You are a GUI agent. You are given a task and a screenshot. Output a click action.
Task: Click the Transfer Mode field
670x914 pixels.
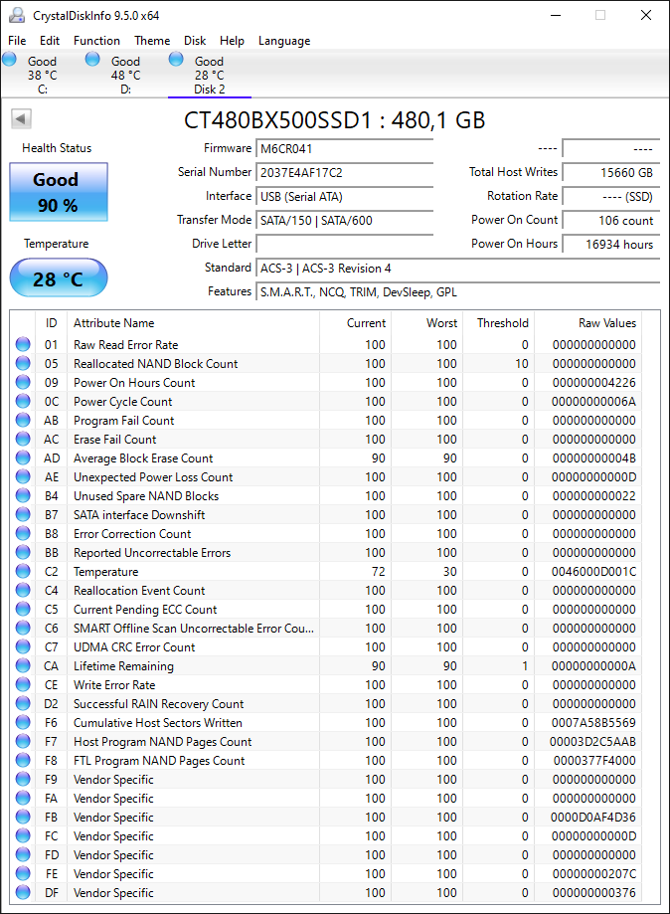point(344,221)
